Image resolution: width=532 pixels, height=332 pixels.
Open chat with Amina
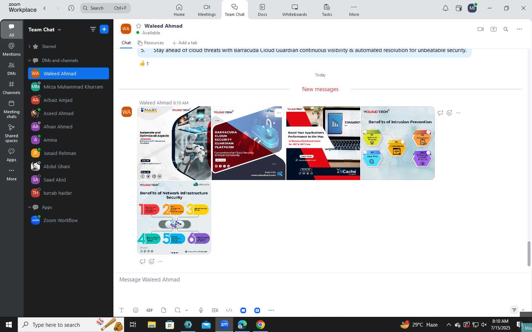[x=68, y=140]
